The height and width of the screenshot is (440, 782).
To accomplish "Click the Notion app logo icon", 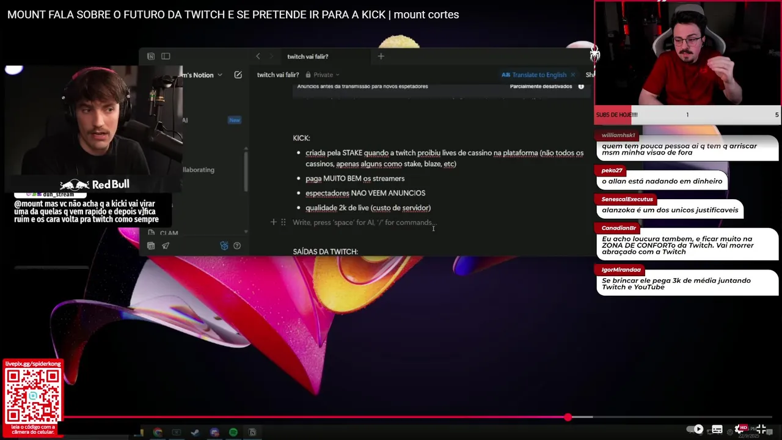I will point(151,56).
